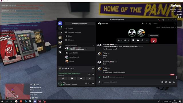
Task: Mute microphone in call controls
Action: coord(119,40)
